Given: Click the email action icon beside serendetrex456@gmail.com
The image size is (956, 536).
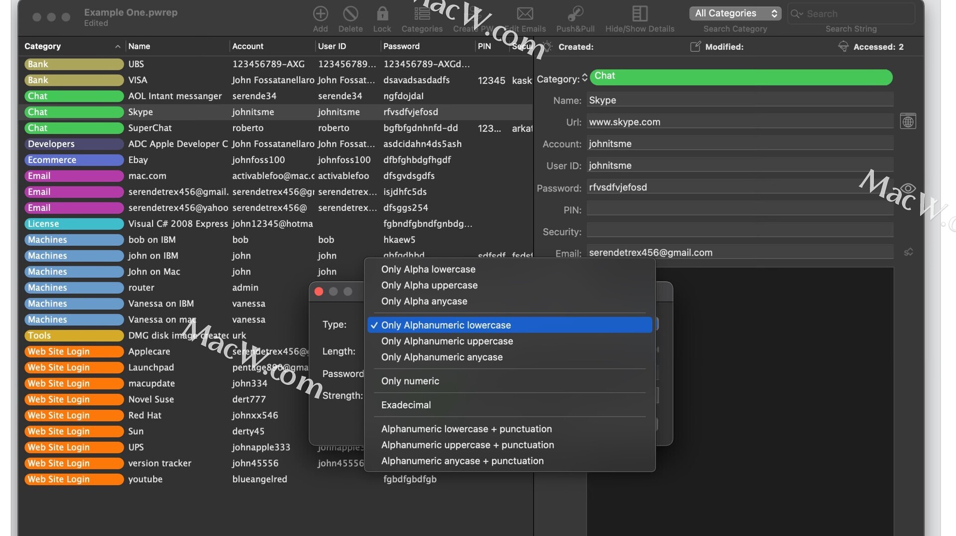Looking at the screenshot, I should click(x=908, y=253).
